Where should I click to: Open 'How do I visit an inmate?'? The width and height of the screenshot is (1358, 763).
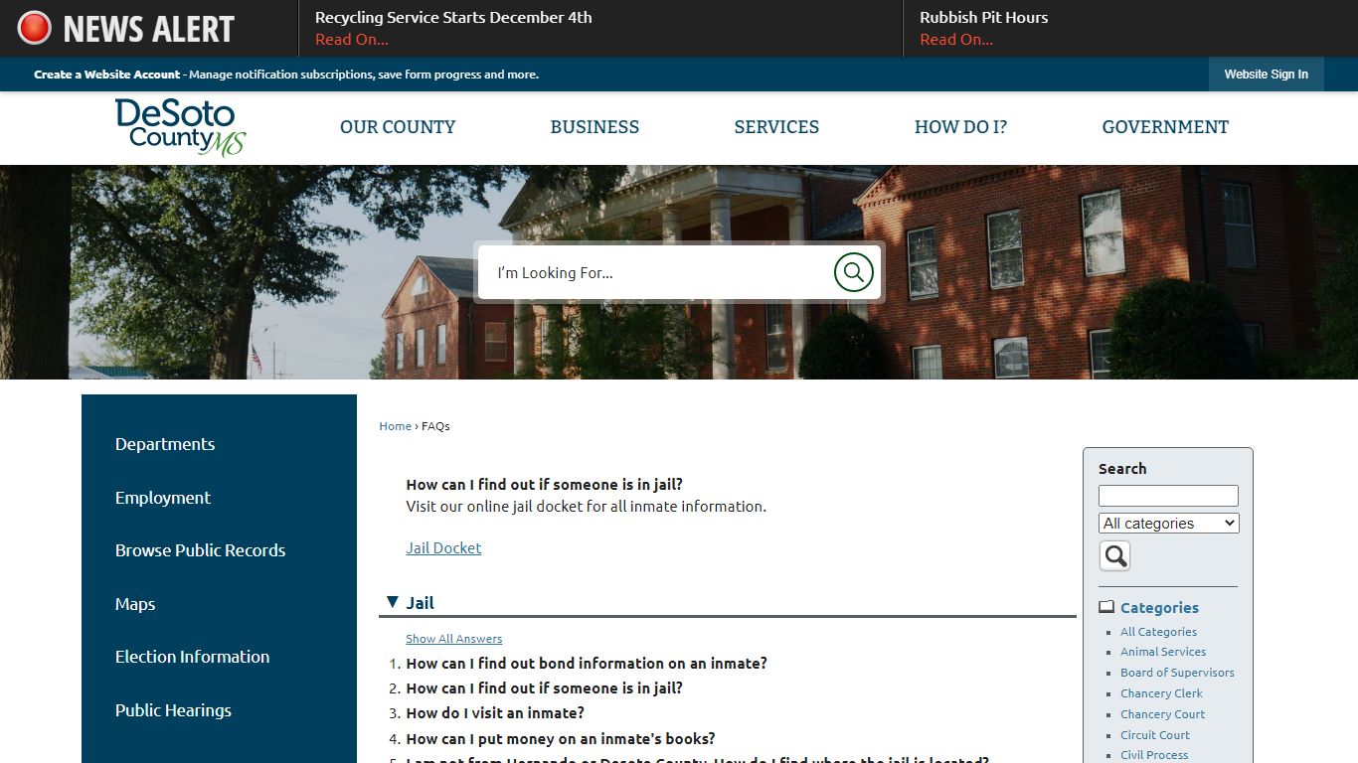pos(495,713)
